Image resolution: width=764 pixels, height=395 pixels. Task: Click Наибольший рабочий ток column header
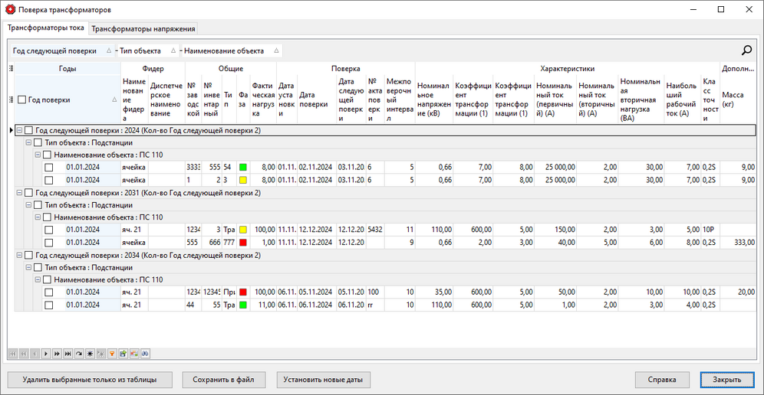682,100
